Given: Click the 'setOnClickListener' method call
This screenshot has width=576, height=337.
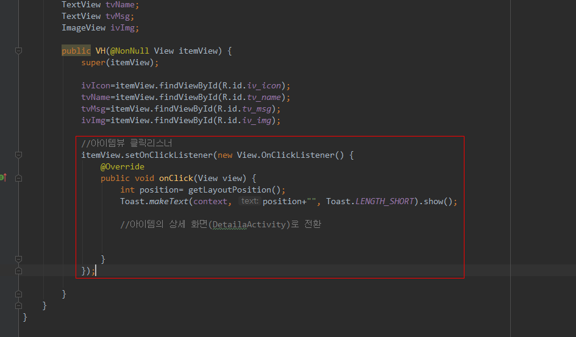Looking at the screenshot, I should click(169, 155).
